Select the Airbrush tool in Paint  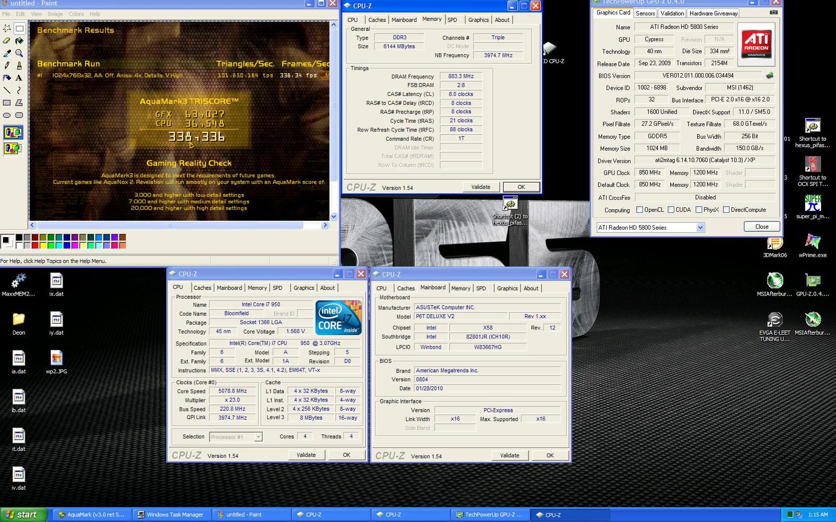click(x=7, y=78)
